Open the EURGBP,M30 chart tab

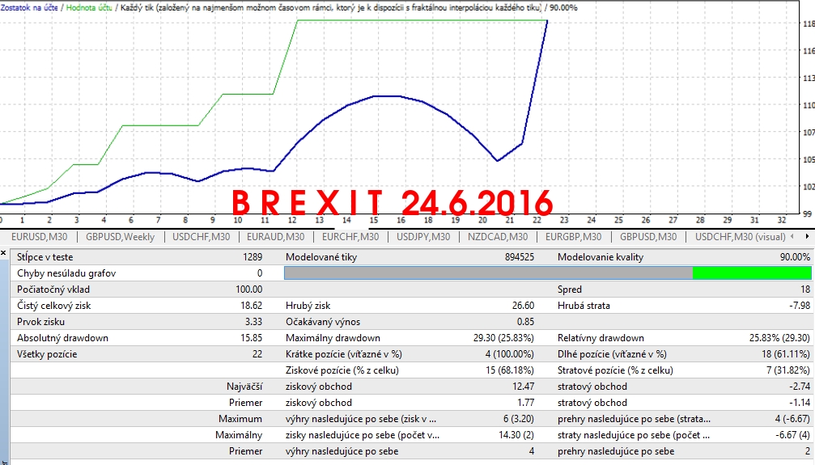pos(573,237)
